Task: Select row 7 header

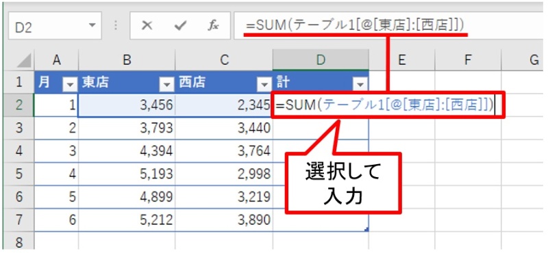Action: point(19,220)
